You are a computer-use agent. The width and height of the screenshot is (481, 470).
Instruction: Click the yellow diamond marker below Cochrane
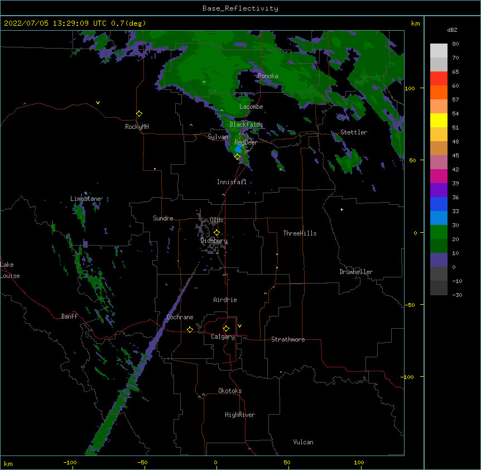[x=190, y=329]
